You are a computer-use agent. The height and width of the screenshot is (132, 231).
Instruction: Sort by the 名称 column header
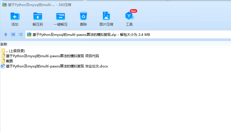pyautogui.click(x=4, y=44)
